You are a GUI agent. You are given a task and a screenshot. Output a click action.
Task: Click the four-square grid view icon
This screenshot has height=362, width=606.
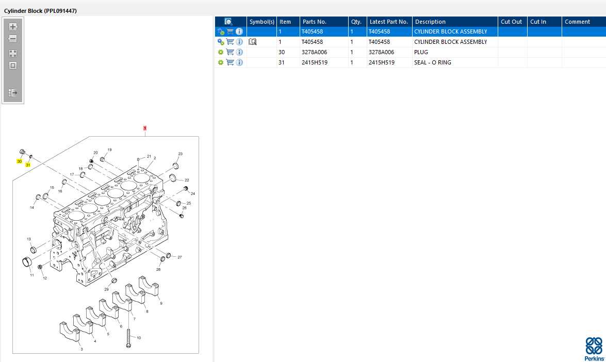tap(13, 54)
